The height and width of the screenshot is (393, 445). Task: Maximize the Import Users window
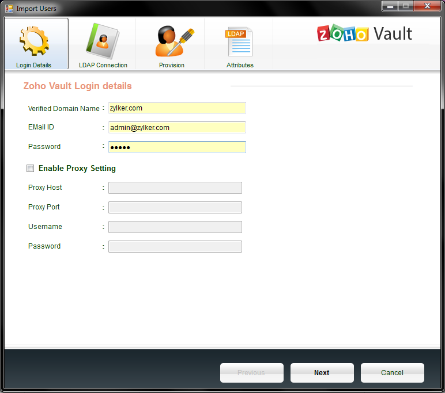(406, 6)
